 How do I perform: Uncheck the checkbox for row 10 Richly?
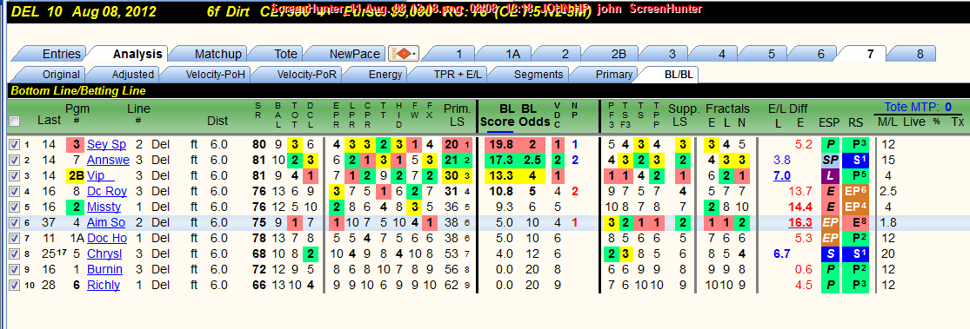14,286
